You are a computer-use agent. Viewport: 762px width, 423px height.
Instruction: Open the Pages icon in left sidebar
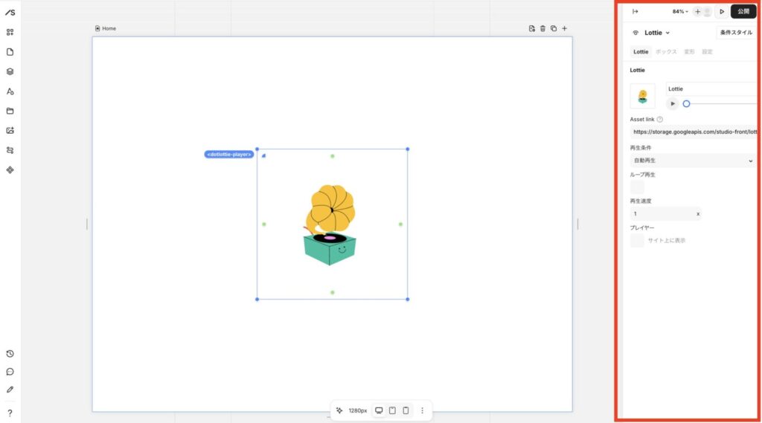(10, 52)
